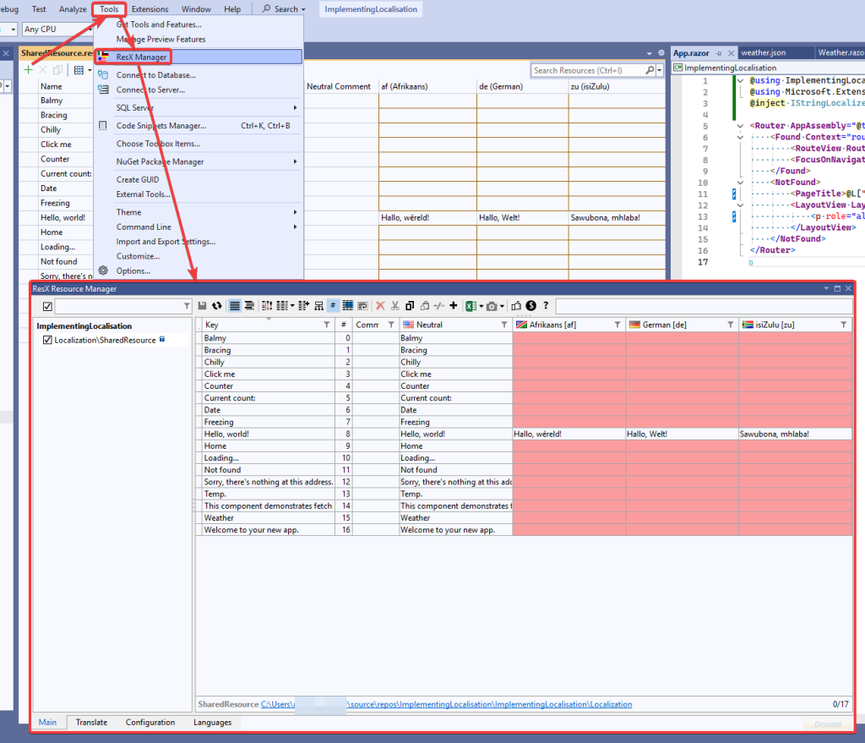Toggle the Localization\SharedResource checkbox
This screenshot has width=865, height=743.
[x=47, y=341]
